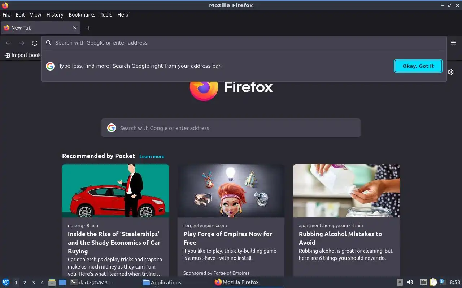Image resolution: width=462 pixels, height=288 pixels.
Task: Open new tab page settings gear
Action: [x=451, y=72]
